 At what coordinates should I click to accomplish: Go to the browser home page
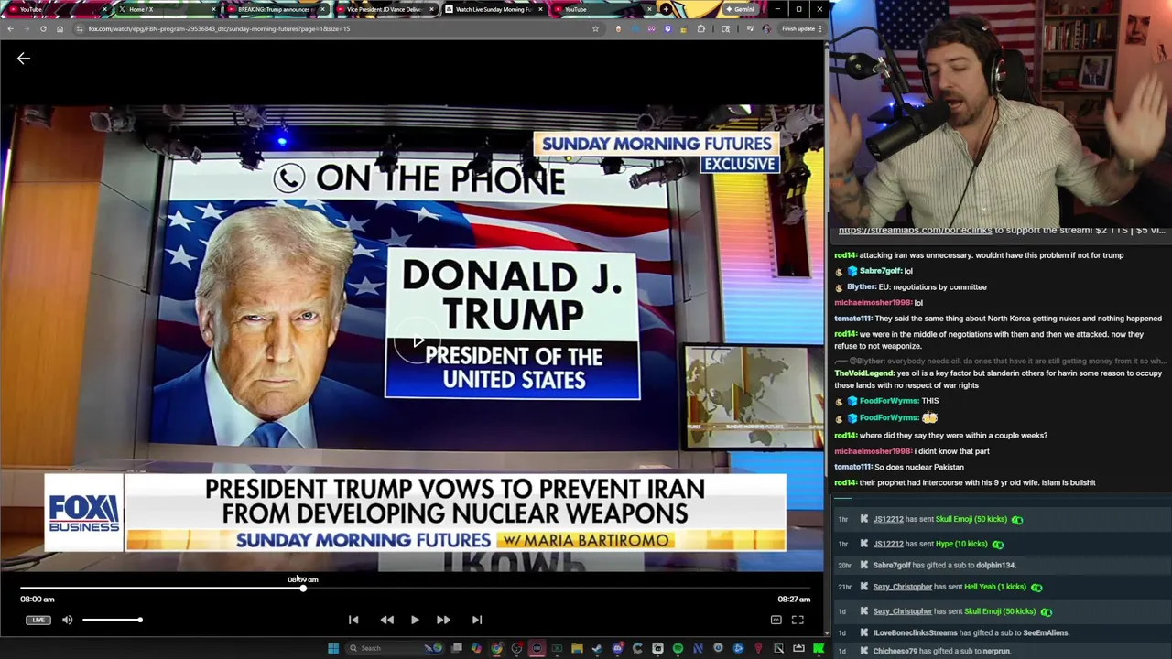(x=60, y=28)
